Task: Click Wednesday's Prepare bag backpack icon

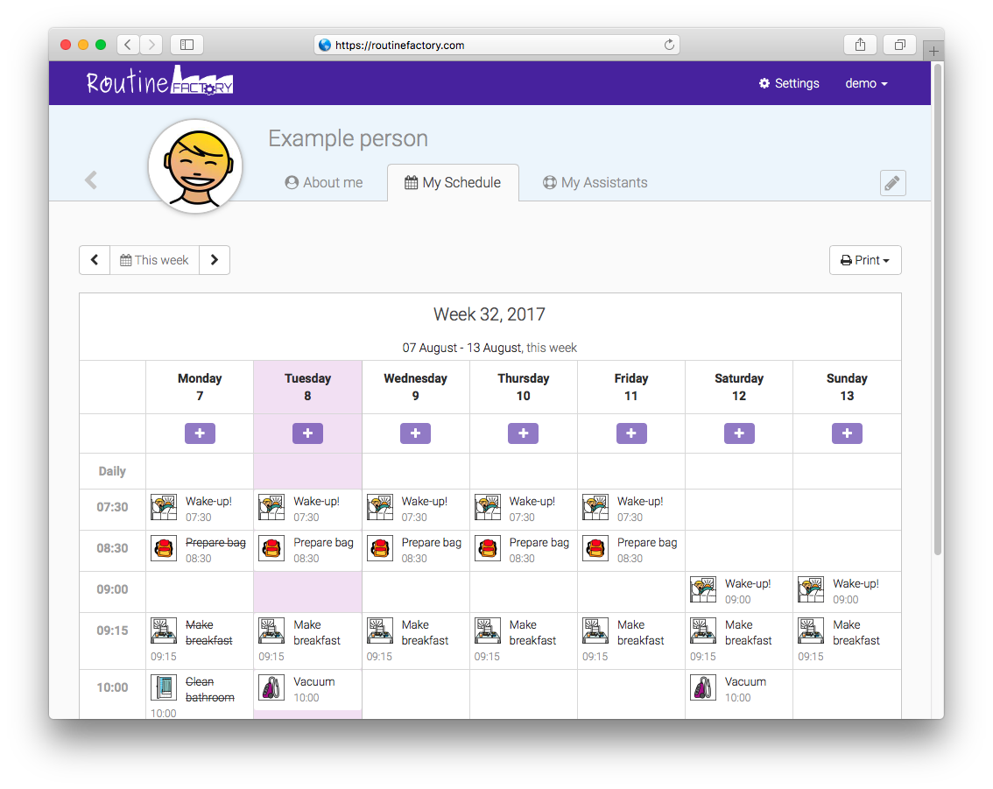Action: point(380,548)
